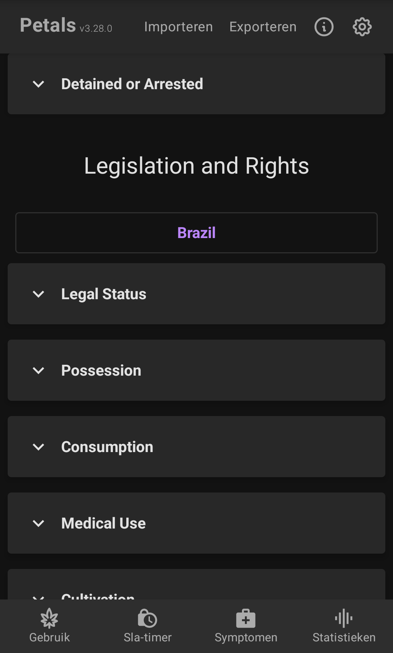
Task: Click the Medical Use heading text
Action: [x=103, y=523]
